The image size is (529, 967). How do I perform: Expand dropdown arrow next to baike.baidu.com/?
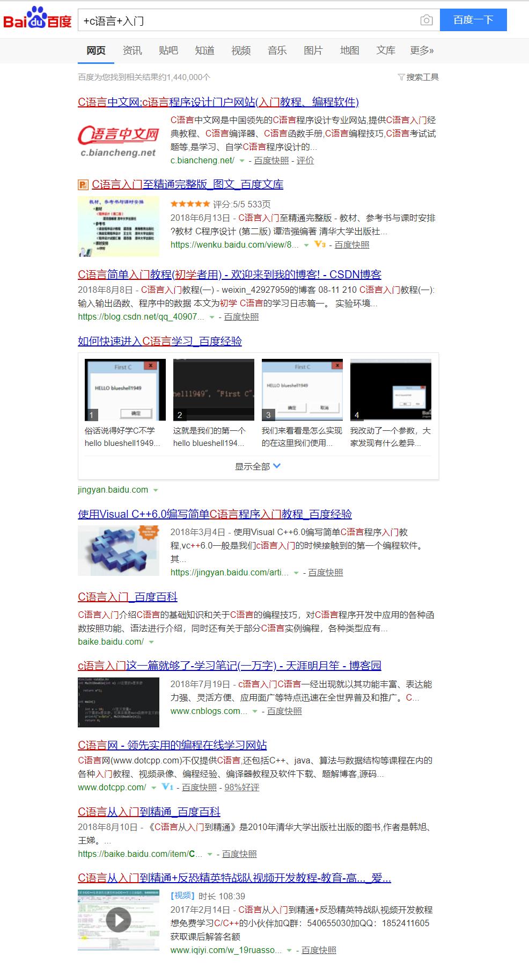(151, 643)
